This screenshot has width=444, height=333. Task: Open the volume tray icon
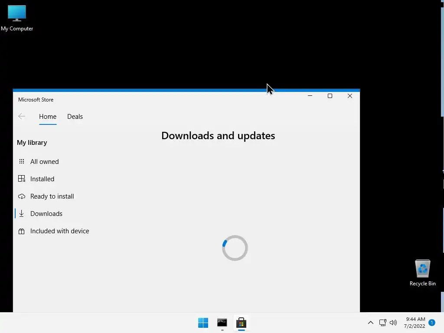pyautogui.click(x=393, y=323)
